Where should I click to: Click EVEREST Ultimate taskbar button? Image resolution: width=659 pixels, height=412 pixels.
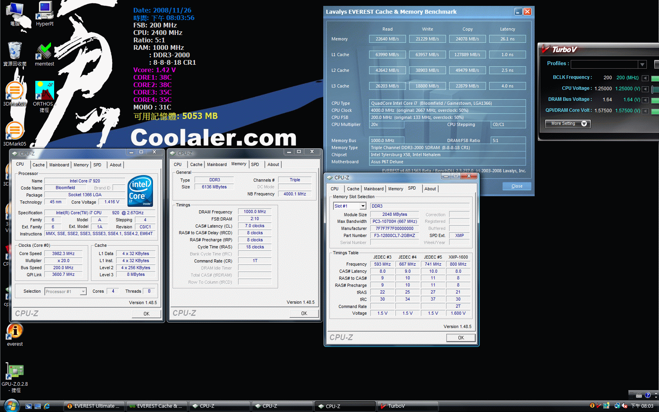[x=94, y=406]
